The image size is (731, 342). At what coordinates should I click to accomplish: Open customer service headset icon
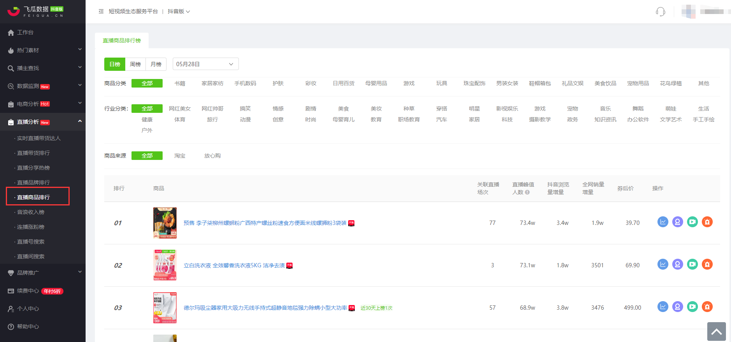(660, 12)
